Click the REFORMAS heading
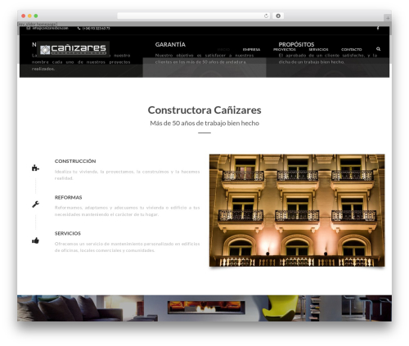 coord(68,197)
